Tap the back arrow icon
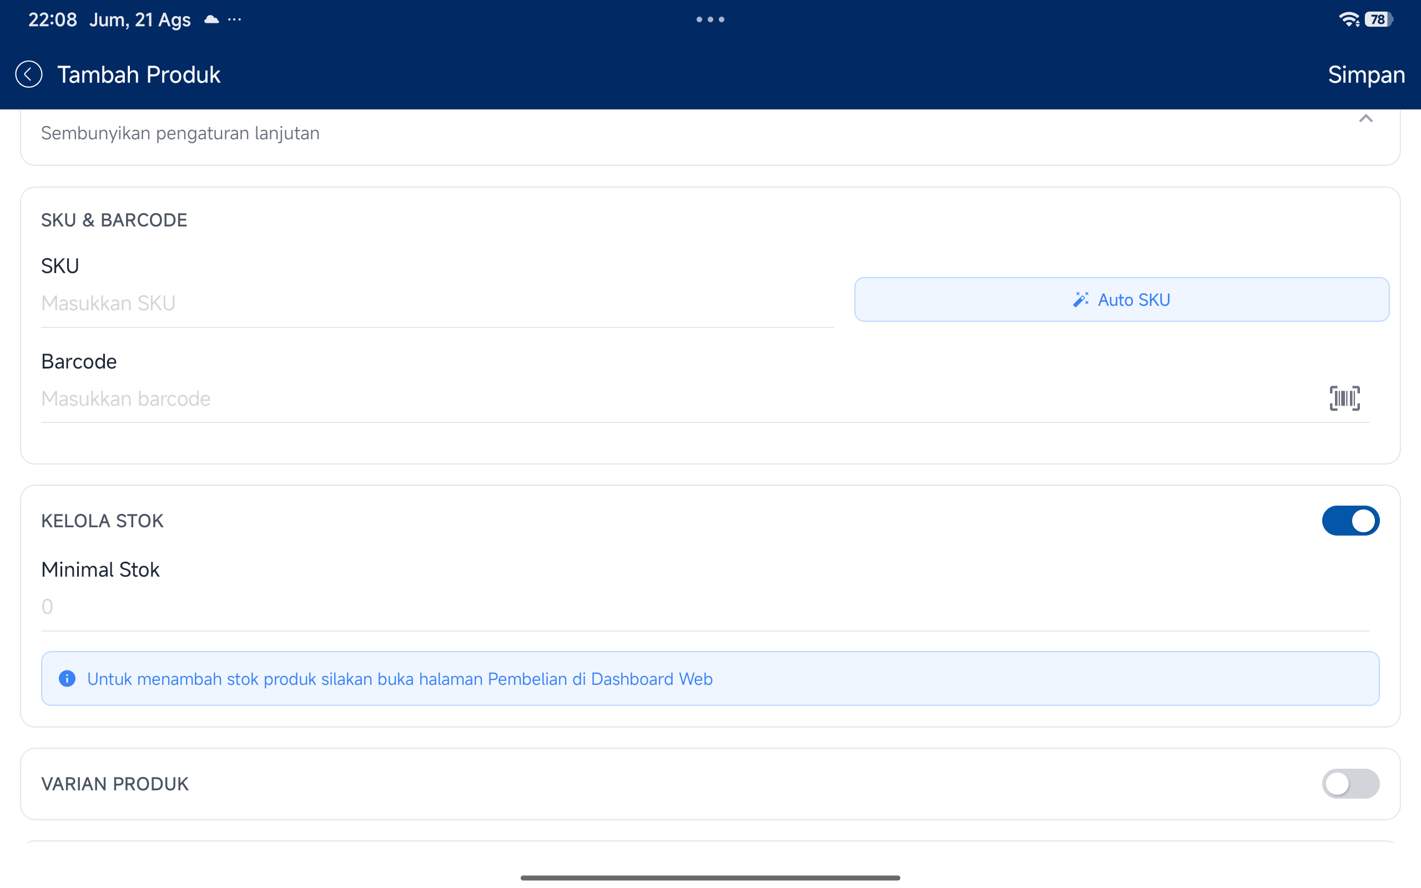This screenshot has width=1421, height=888. pyautogui.click(x=29, y=74)
